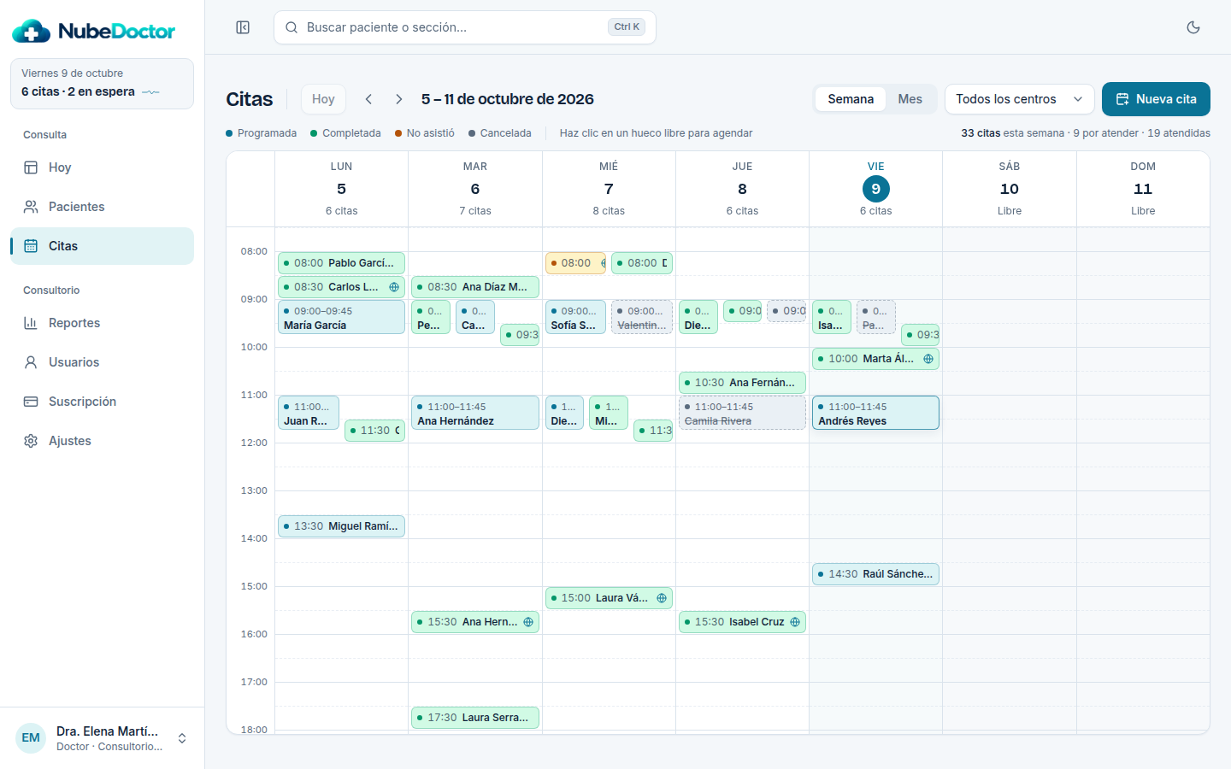Switch to Semana view
Screen dimensions: 1231x769
851,99
